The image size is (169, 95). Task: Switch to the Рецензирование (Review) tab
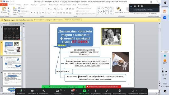point(66,5)
